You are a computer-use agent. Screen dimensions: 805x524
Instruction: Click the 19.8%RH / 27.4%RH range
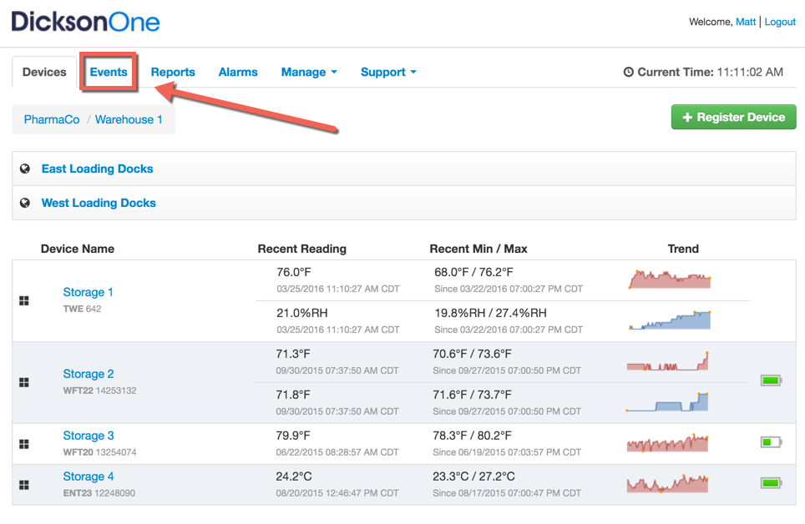[490, 313]
